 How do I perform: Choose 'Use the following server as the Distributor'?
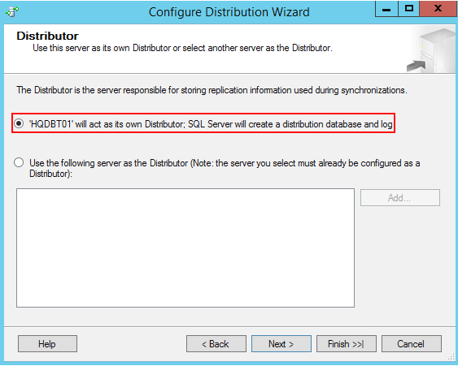coord(19,162)
